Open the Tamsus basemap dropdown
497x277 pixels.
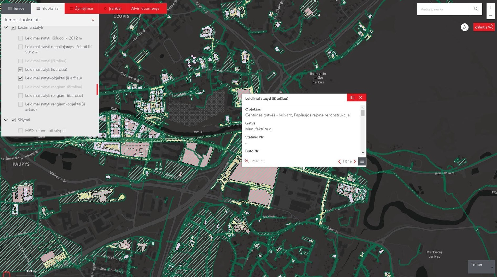(x=482, y=267)
